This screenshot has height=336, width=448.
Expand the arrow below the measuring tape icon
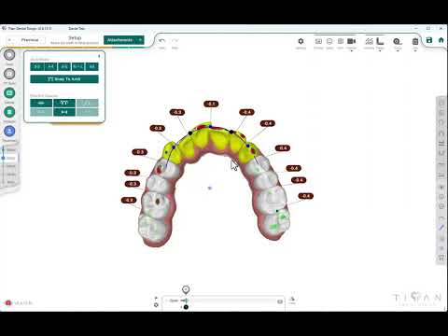[x=398, y=50]
